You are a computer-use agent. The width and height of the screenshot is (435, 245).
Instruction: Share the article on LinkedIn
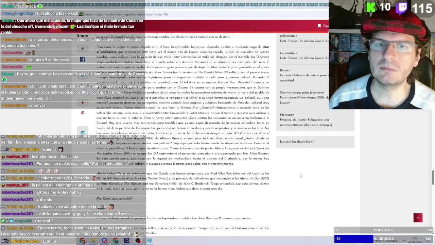pos(83,133)
